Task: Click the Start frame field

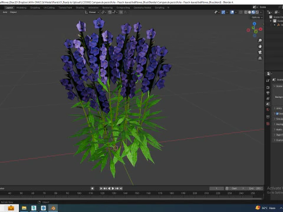Action: 238,188
